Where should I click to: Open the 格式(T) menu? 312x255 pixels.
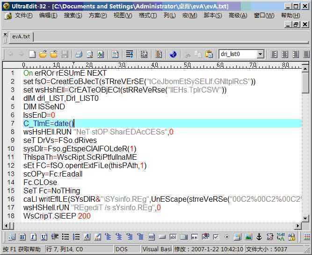click(x=148, y=15)
